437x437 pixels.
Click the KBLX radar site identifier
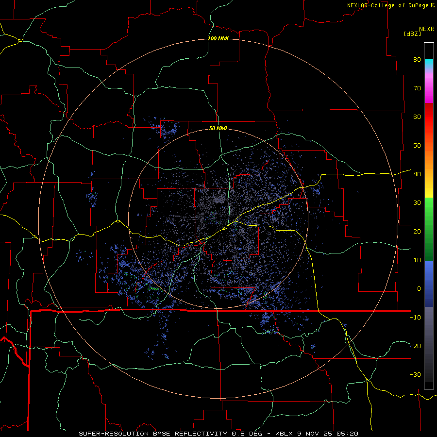click(284, 434)
